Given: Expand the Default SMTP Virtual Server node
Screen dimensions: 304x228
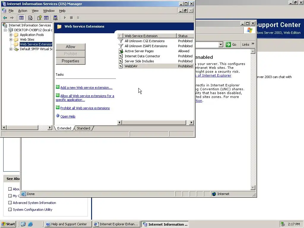Looking at the screenshot, I should tap(11, 49).
